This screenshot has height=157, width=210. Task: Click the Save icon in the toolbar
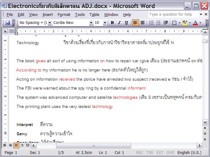click(8, 23)
